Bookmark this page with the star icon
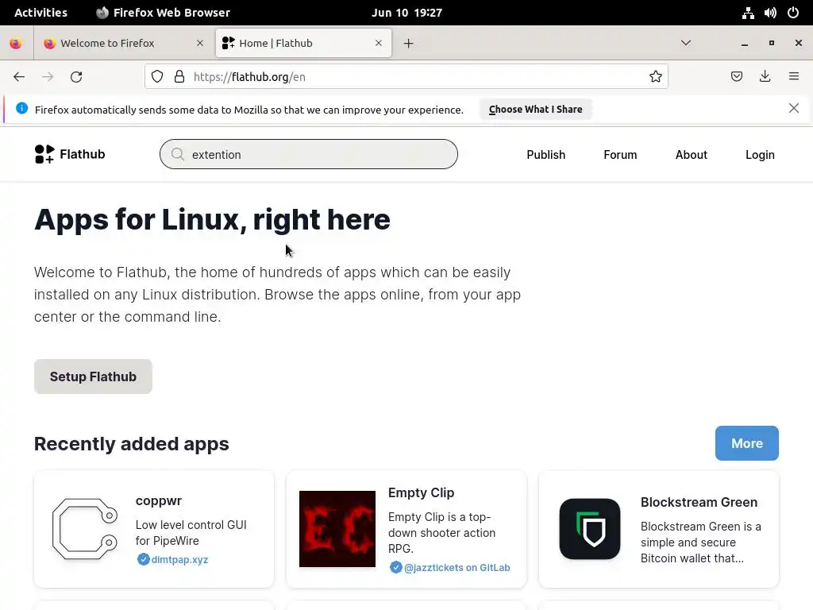The height and width of the screenshot is (610, 813). [655, 77]
